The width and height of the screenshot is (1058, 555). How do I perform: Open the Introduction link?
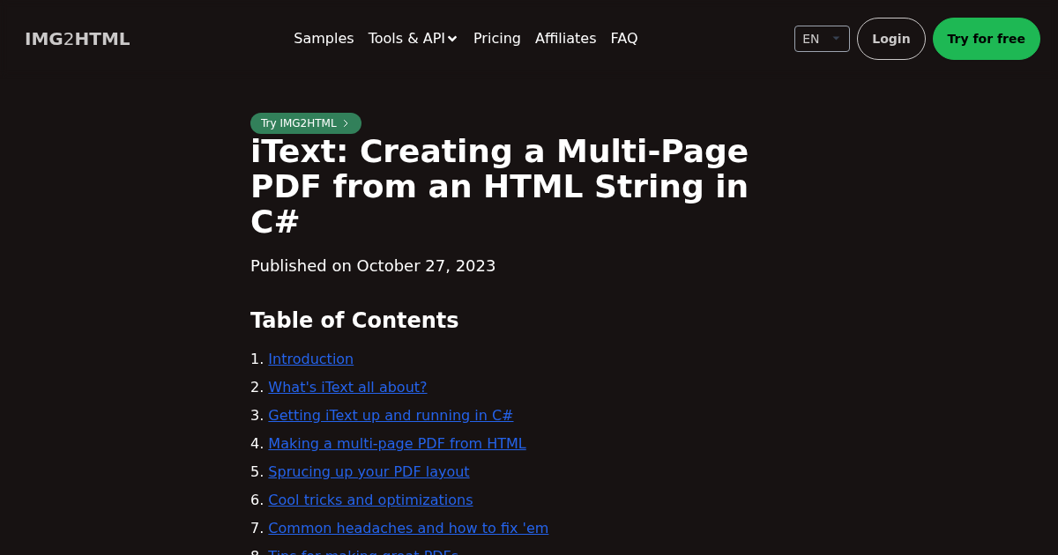[310, 359]
